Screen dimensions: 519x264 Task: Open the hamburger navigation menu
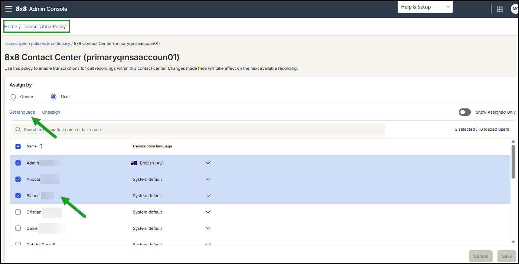click(x=9, y=9)
